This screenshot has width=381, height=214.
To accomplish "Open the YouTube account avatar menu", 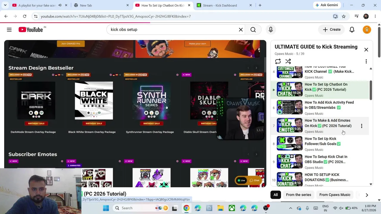I will [x=367, y=29].
